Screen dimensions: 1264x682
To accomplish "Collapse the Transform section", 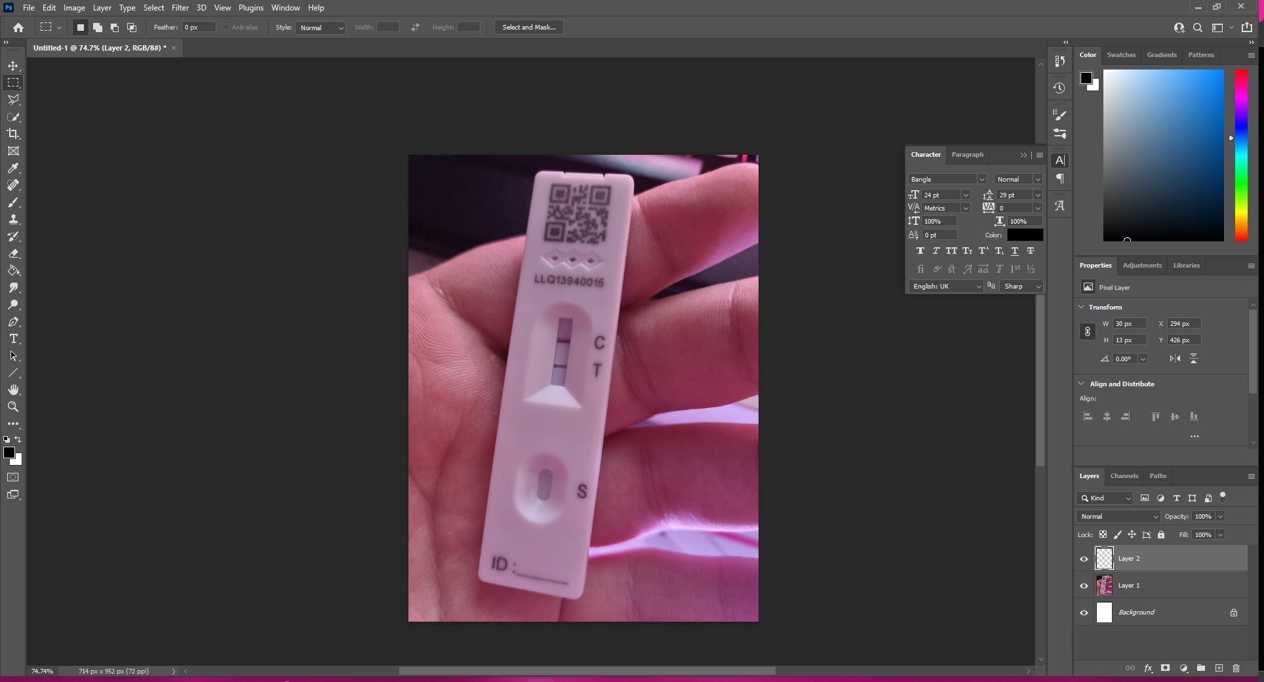I will [1081, 307].
